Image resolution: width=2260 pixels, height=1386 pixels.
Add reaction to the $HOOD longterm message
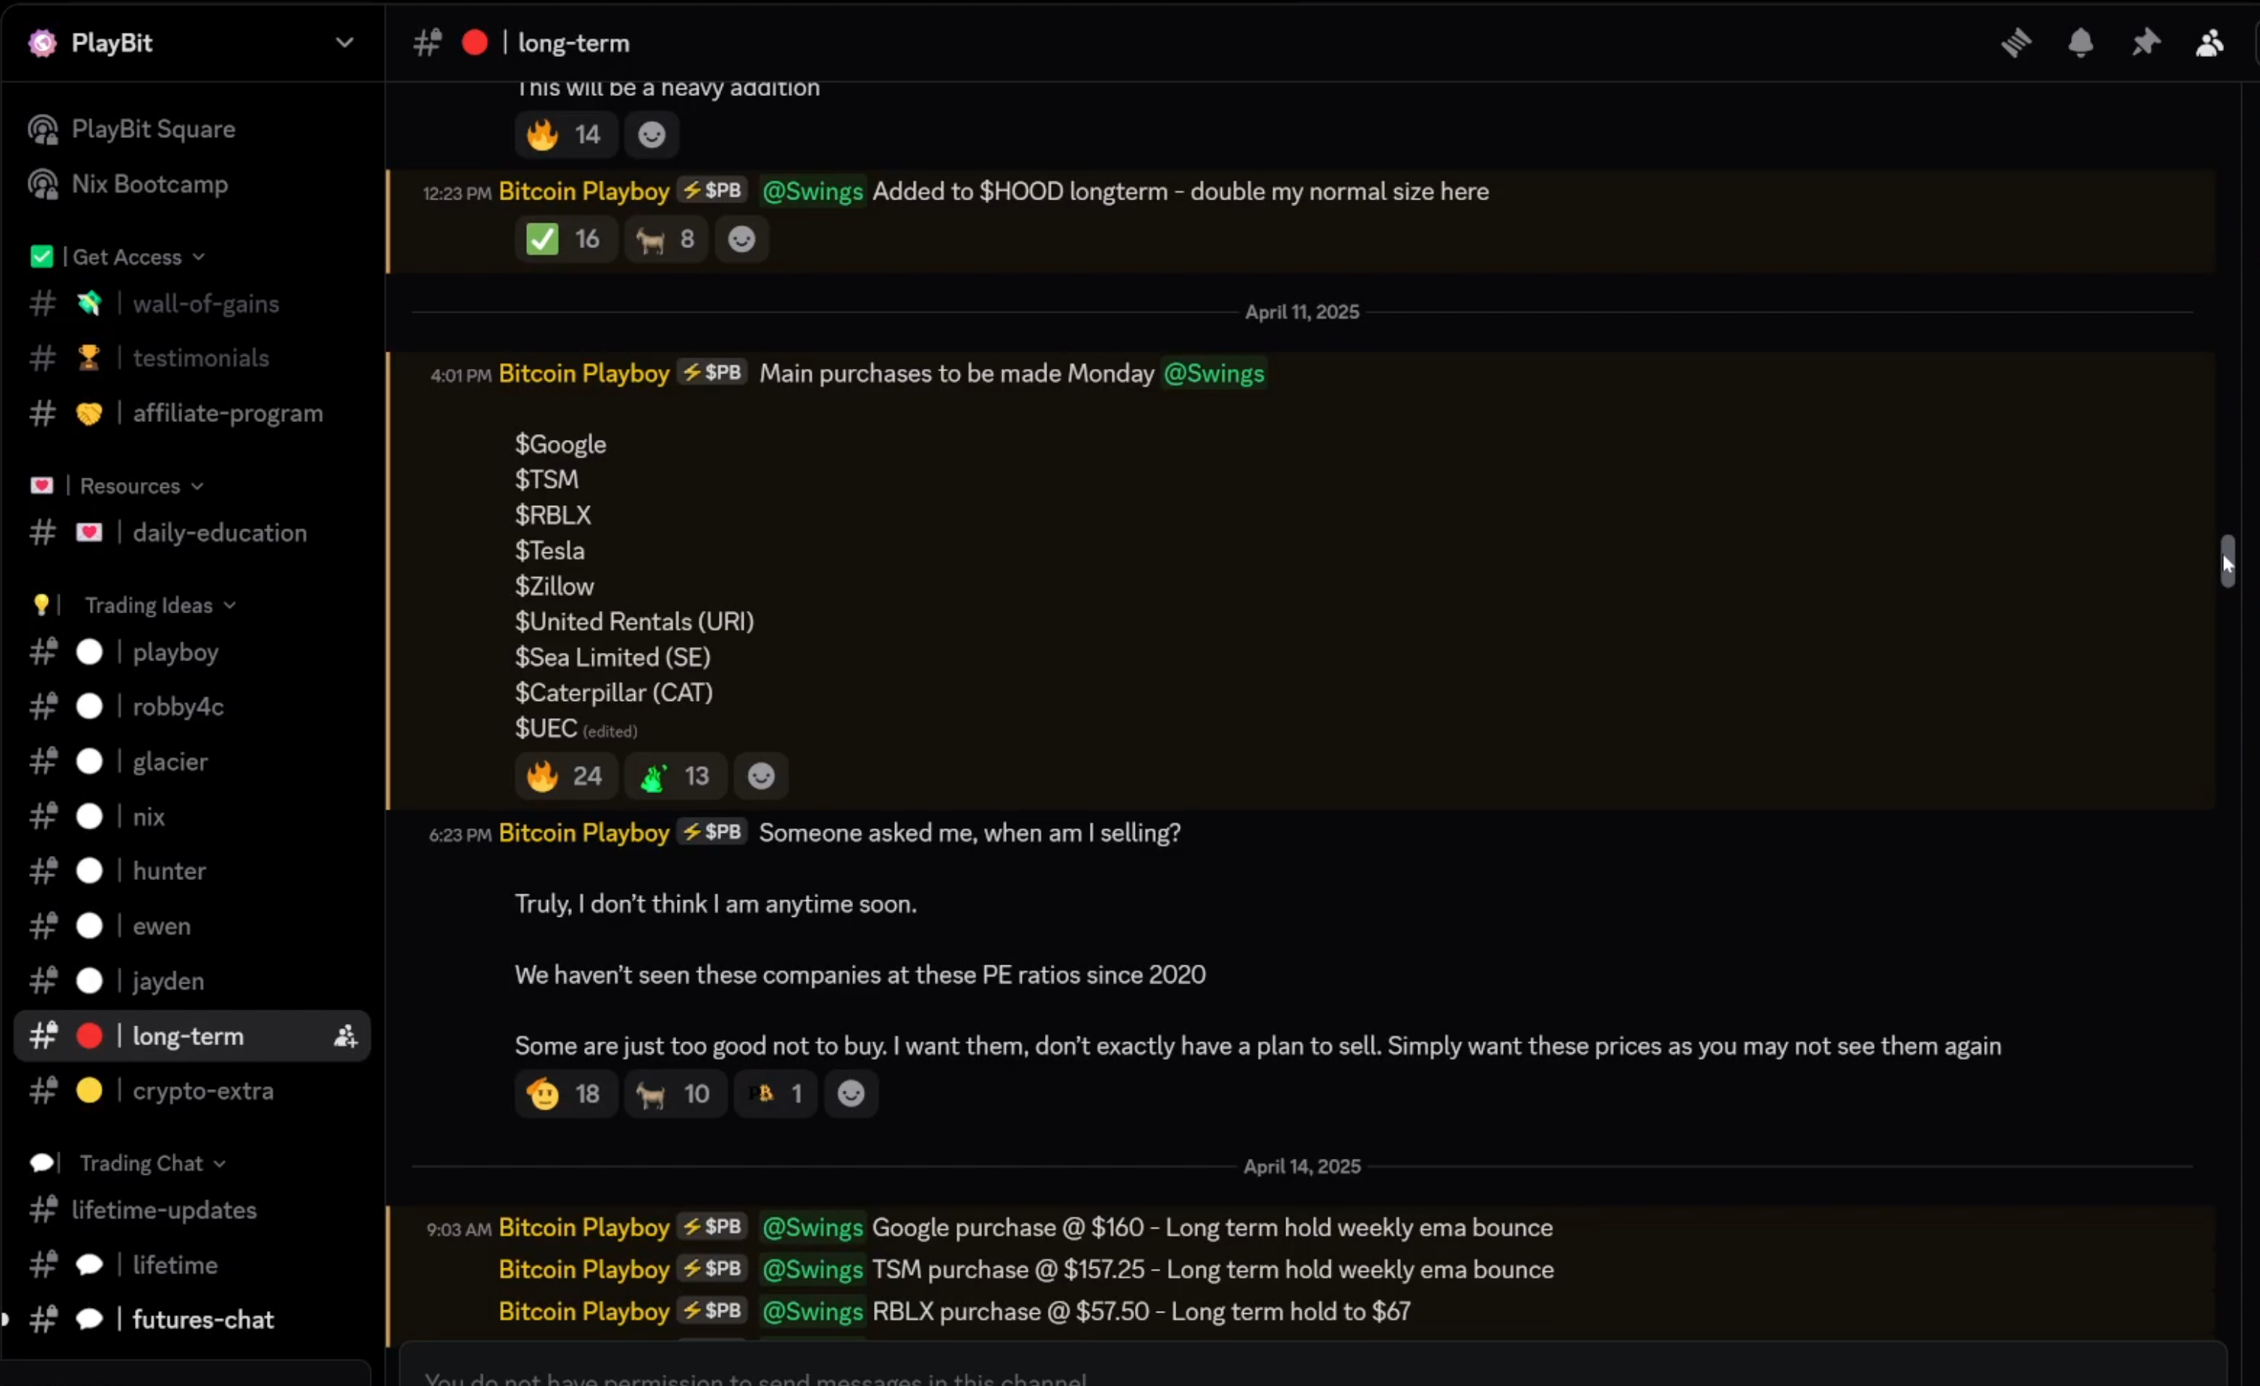click(741, 239)
